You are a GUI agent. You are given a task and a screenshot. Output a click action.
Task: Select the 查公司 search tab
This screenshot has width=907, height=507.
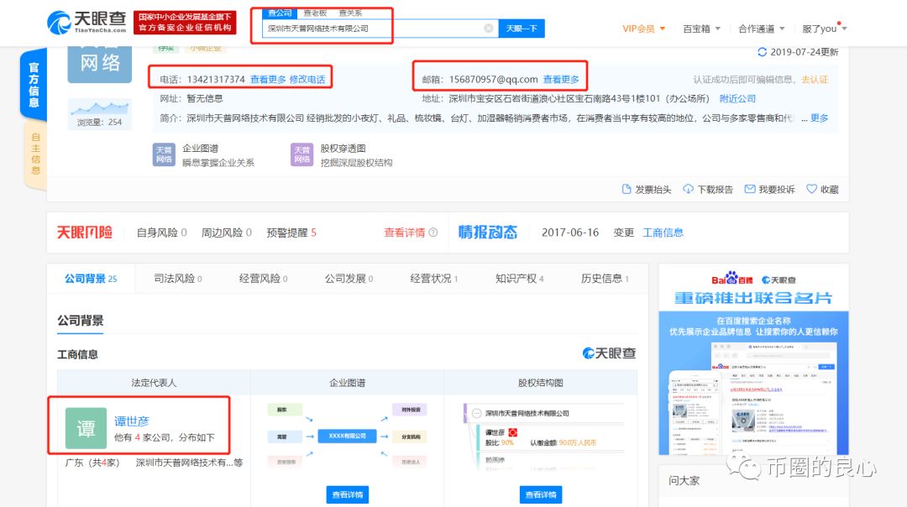click(x=280, y=13)
